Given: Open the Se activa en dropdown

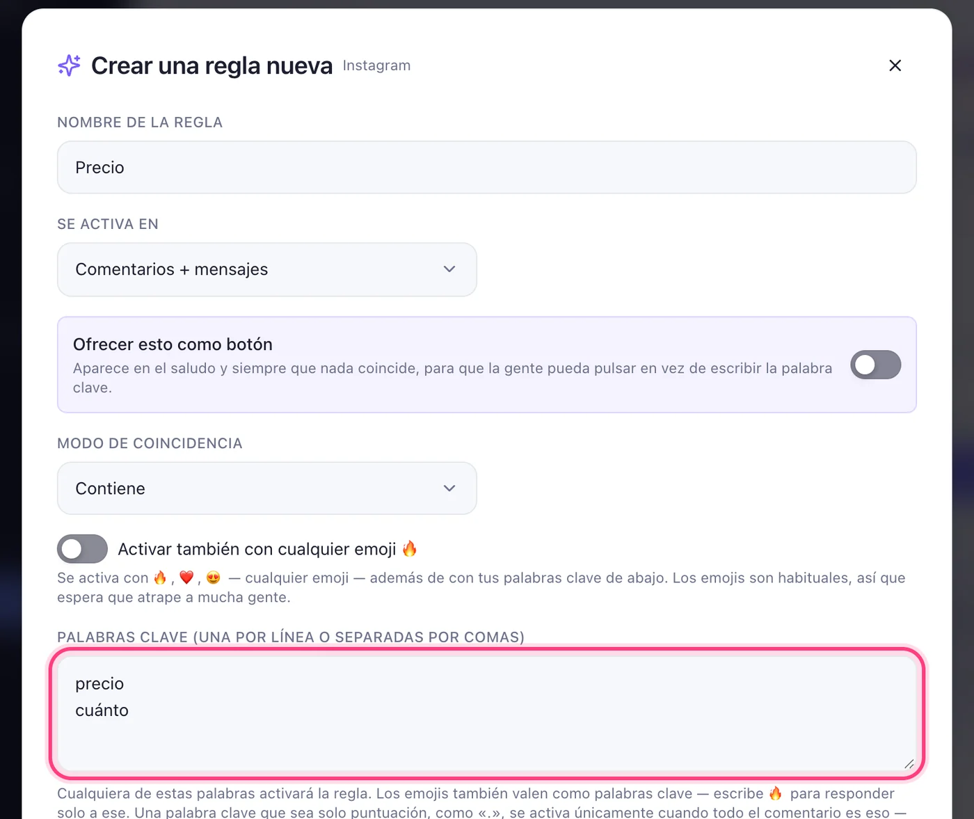Looking at the screenshot, I should [x=266, y=269].
